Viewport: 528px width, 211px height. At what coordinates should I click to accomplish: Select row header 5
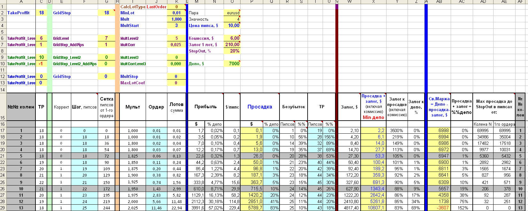coord(3,32)
